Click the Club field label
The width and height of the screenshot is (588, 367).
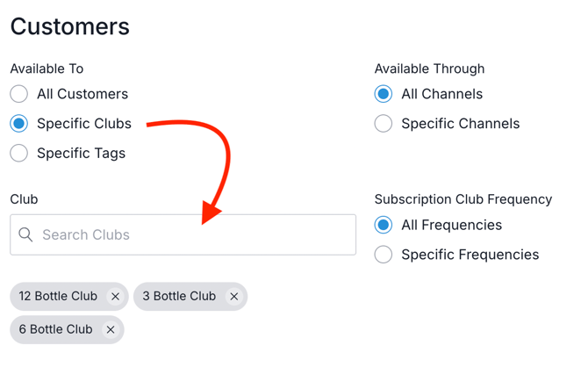pos(24,199)
